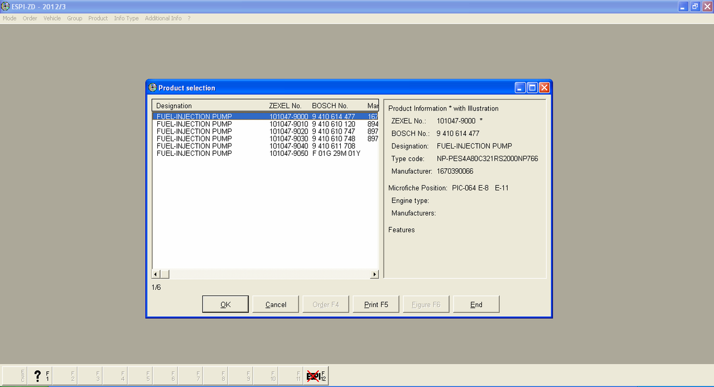714x387 pixels.
Task: Click BOSCH number 9 410 610 120 cell
Action: [x=334, y=124]
